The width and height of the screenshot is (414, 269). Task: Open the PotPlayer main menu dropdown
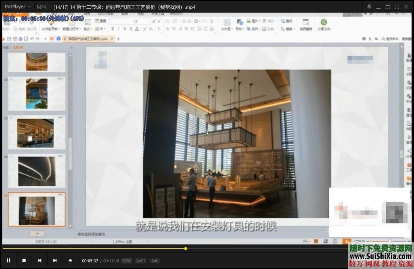(18, 7)
